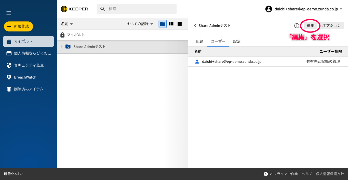
Task: Go back using arrow next to Share Adminテスト
Action: pyautogui.click(x=195, y=25)
